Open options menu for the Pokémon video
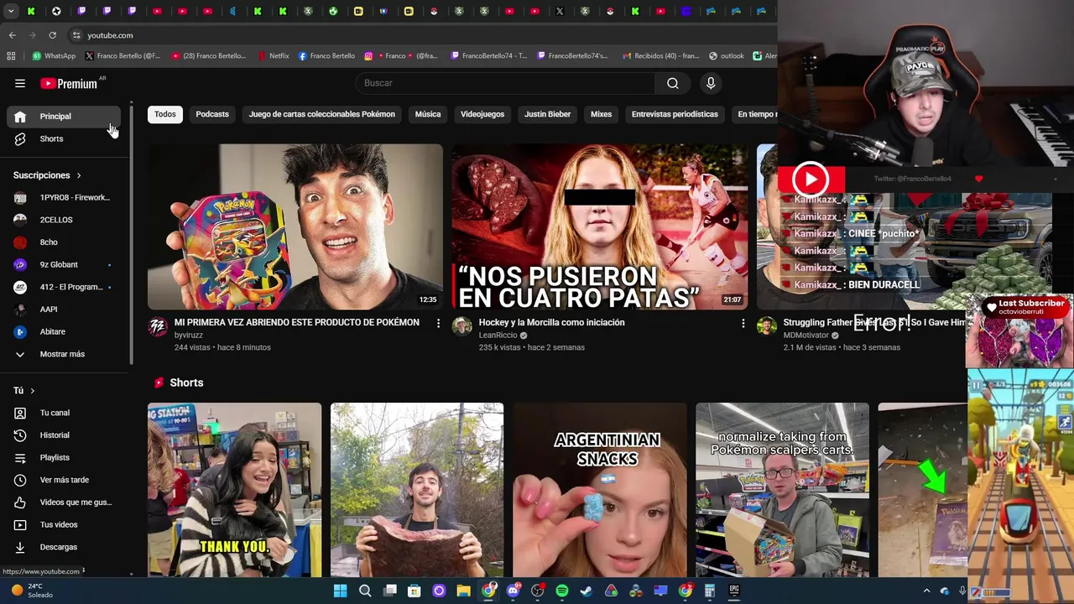The width and height of the screenshot is (1074, 604). pos(438,323)
